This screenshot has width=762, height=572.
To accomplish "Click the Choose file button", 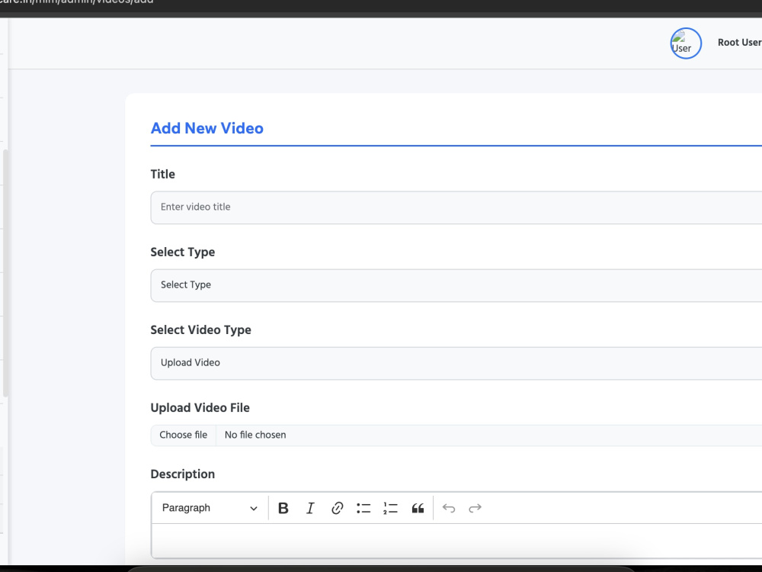I will [x=183, y=435].
